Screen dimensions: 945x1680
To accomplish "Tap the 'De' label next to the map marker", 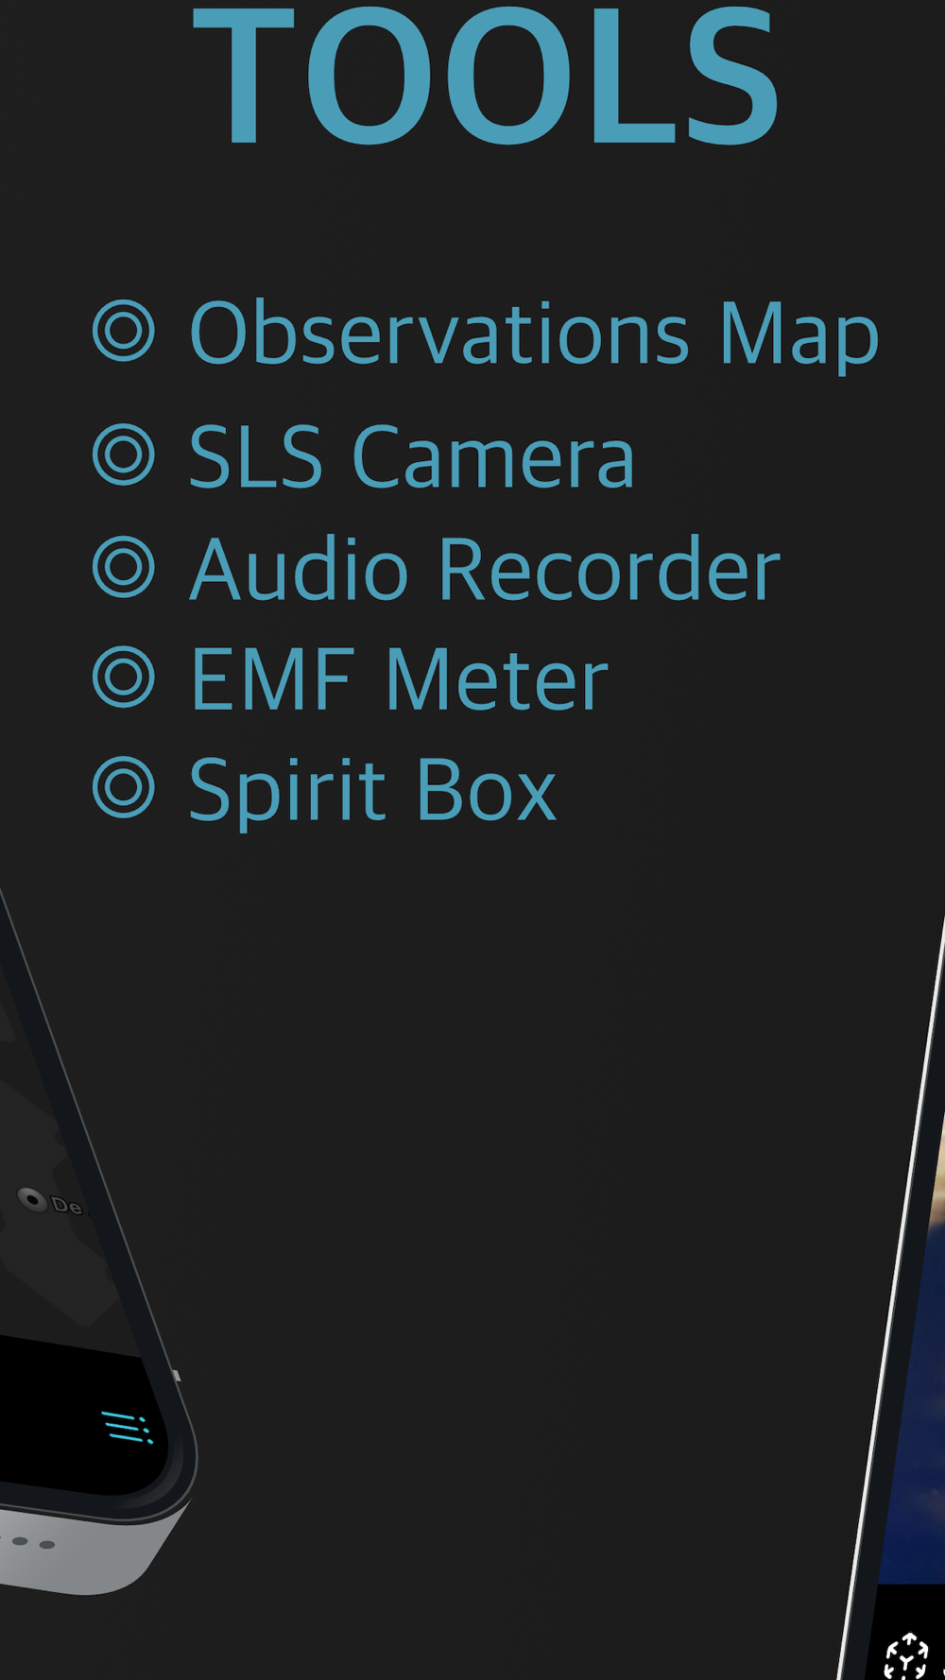I will [x=67, y=1206].
